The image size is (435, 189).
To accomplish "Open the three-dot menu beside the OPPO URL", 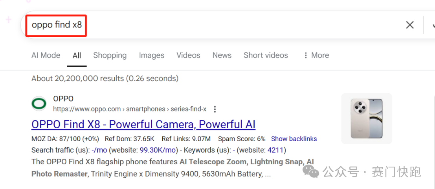I will pyautogui.click(x=215, y=109).
